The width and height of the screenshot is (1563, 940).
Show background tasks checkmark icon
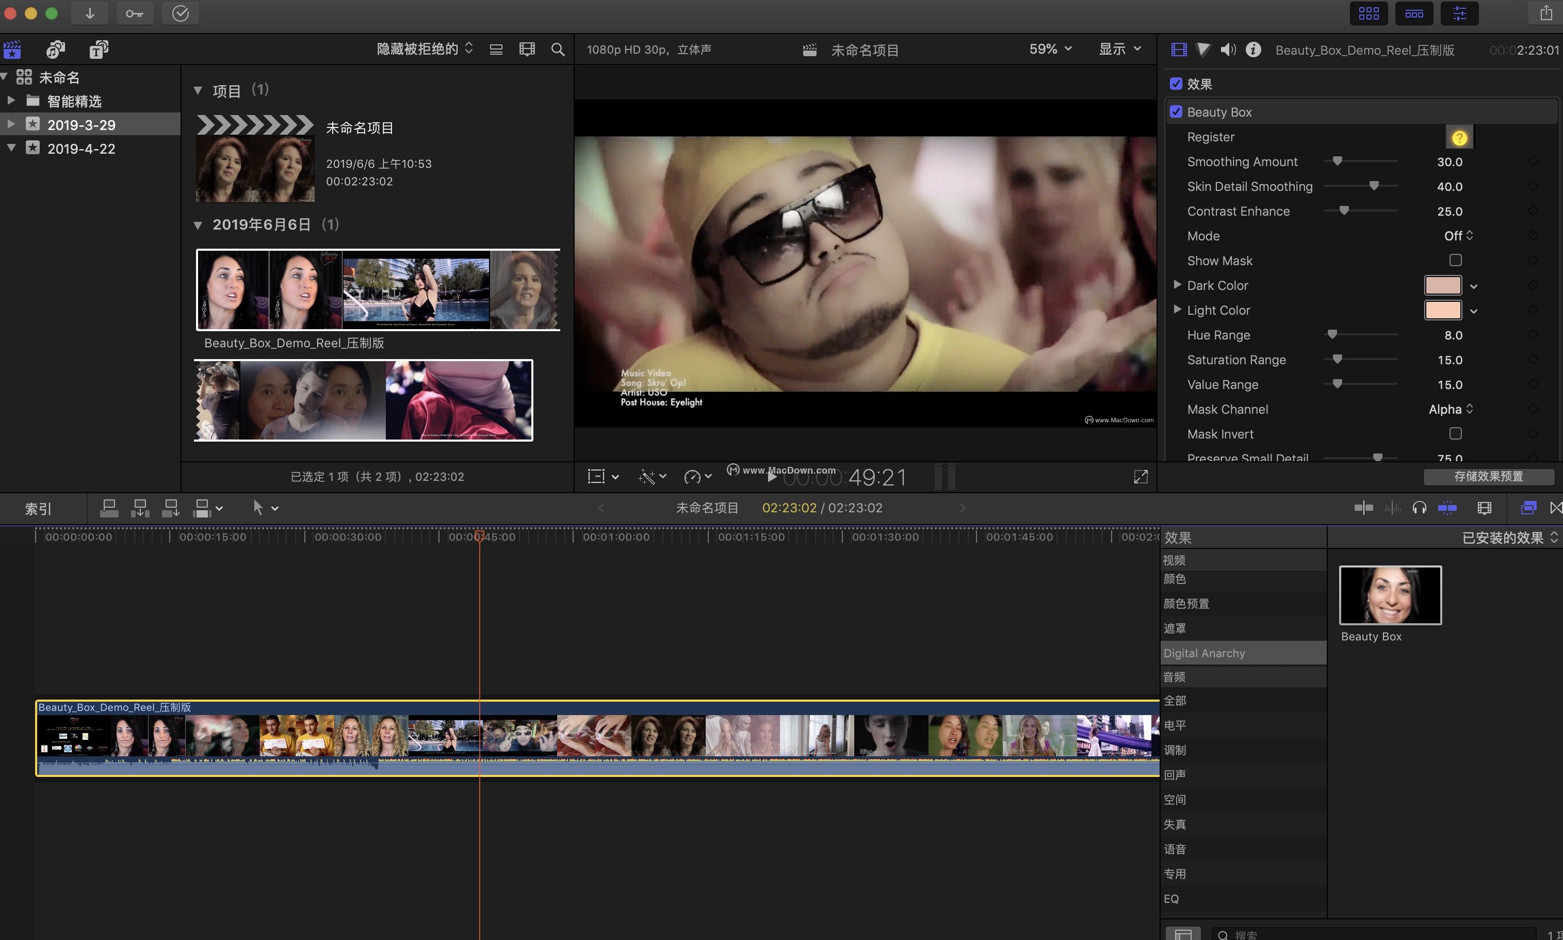[x=181, y=13]
